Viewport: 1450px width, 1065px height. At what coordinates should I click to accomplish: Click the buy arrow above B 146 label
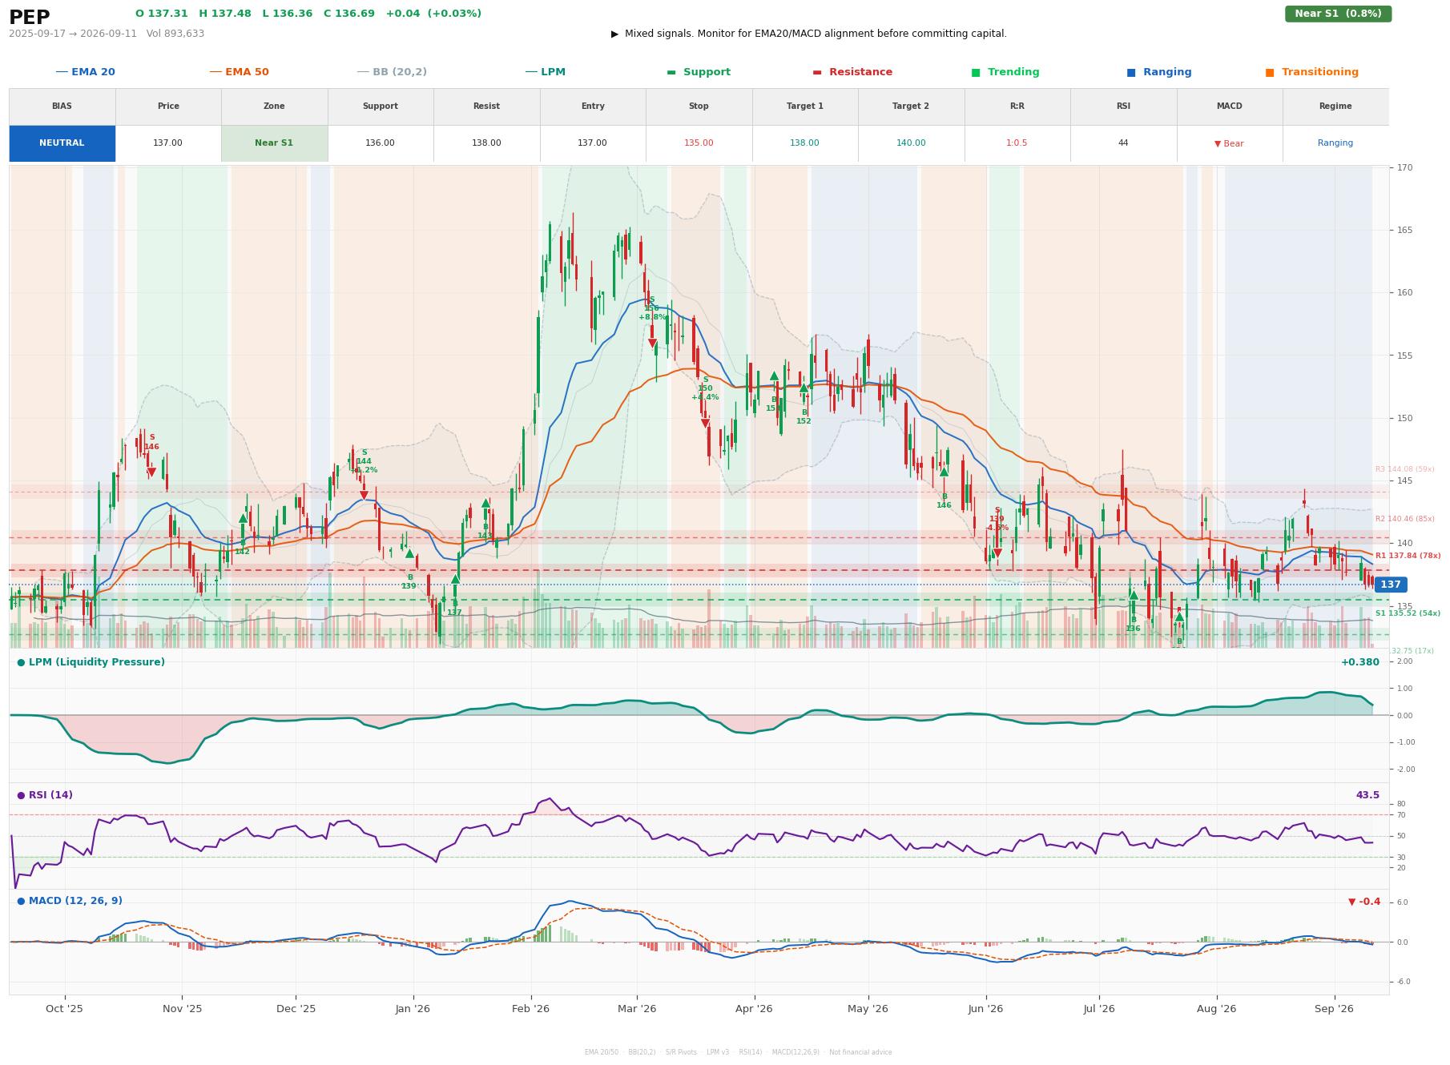(944, 472)
